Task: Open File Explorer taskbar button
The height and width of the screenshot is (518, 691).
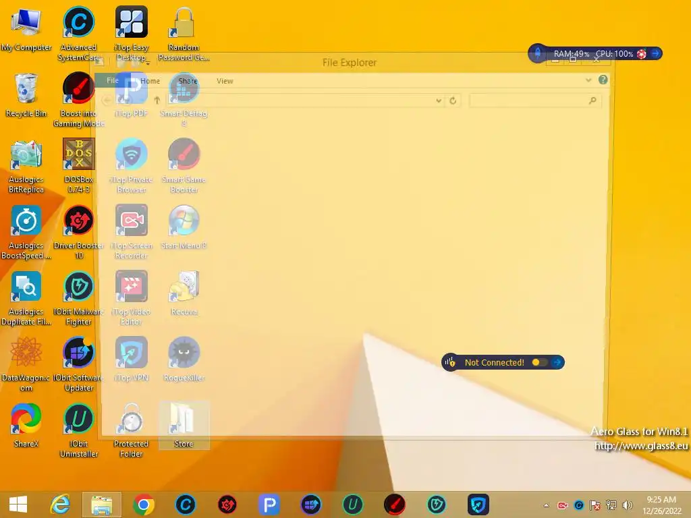Action: coord(101,505)
